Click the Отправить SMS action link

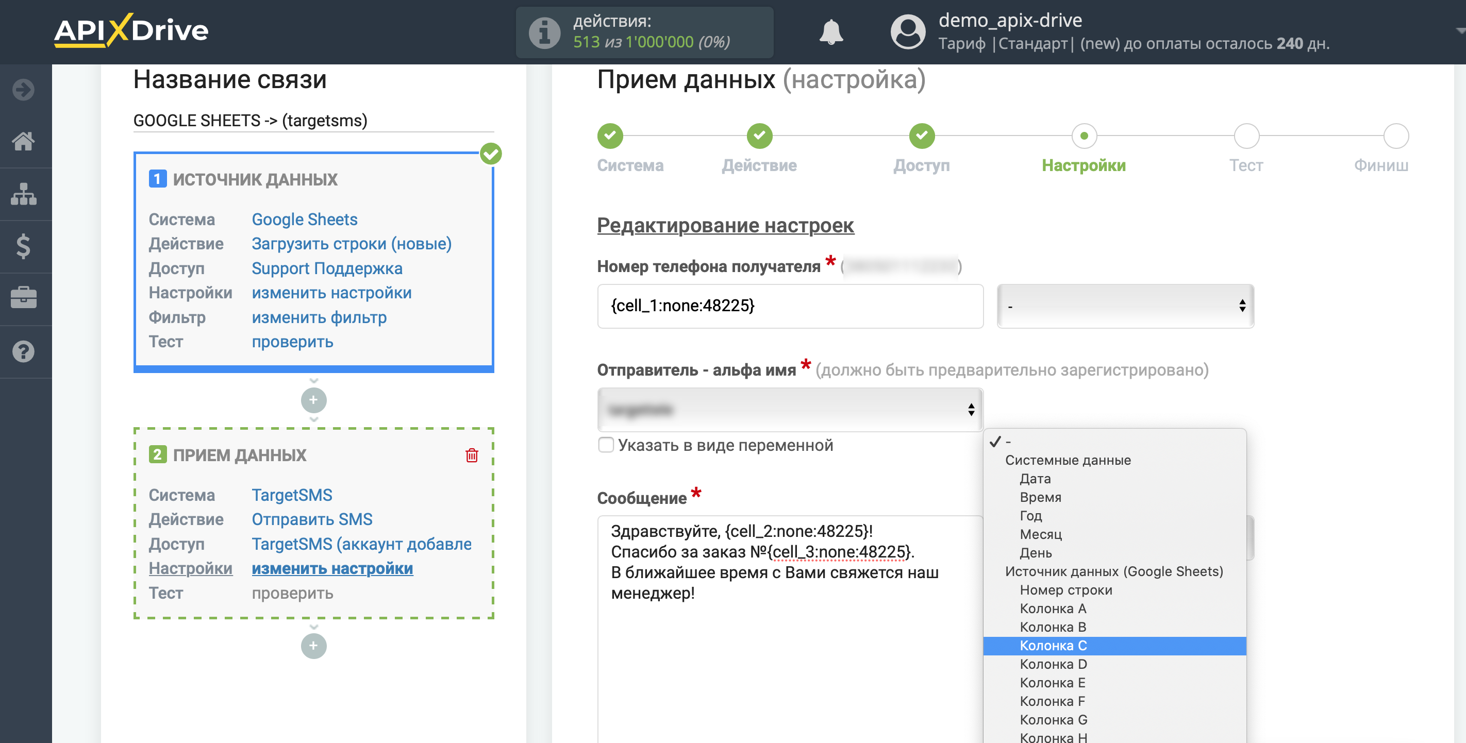pyautogui.click(x=312, y=519)
